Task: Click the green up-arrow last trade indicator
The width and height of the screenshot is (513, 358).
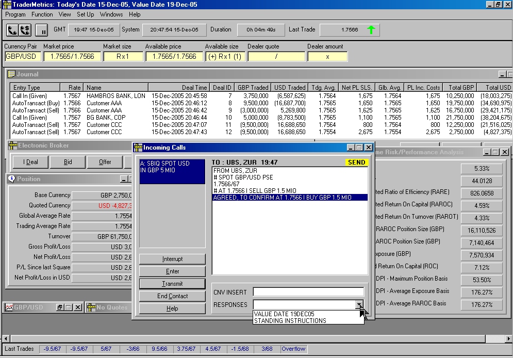Action: pyautogui.click(x=371, y=30)
